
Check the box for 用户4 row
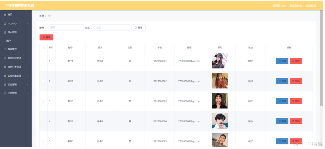click(43, 121)
